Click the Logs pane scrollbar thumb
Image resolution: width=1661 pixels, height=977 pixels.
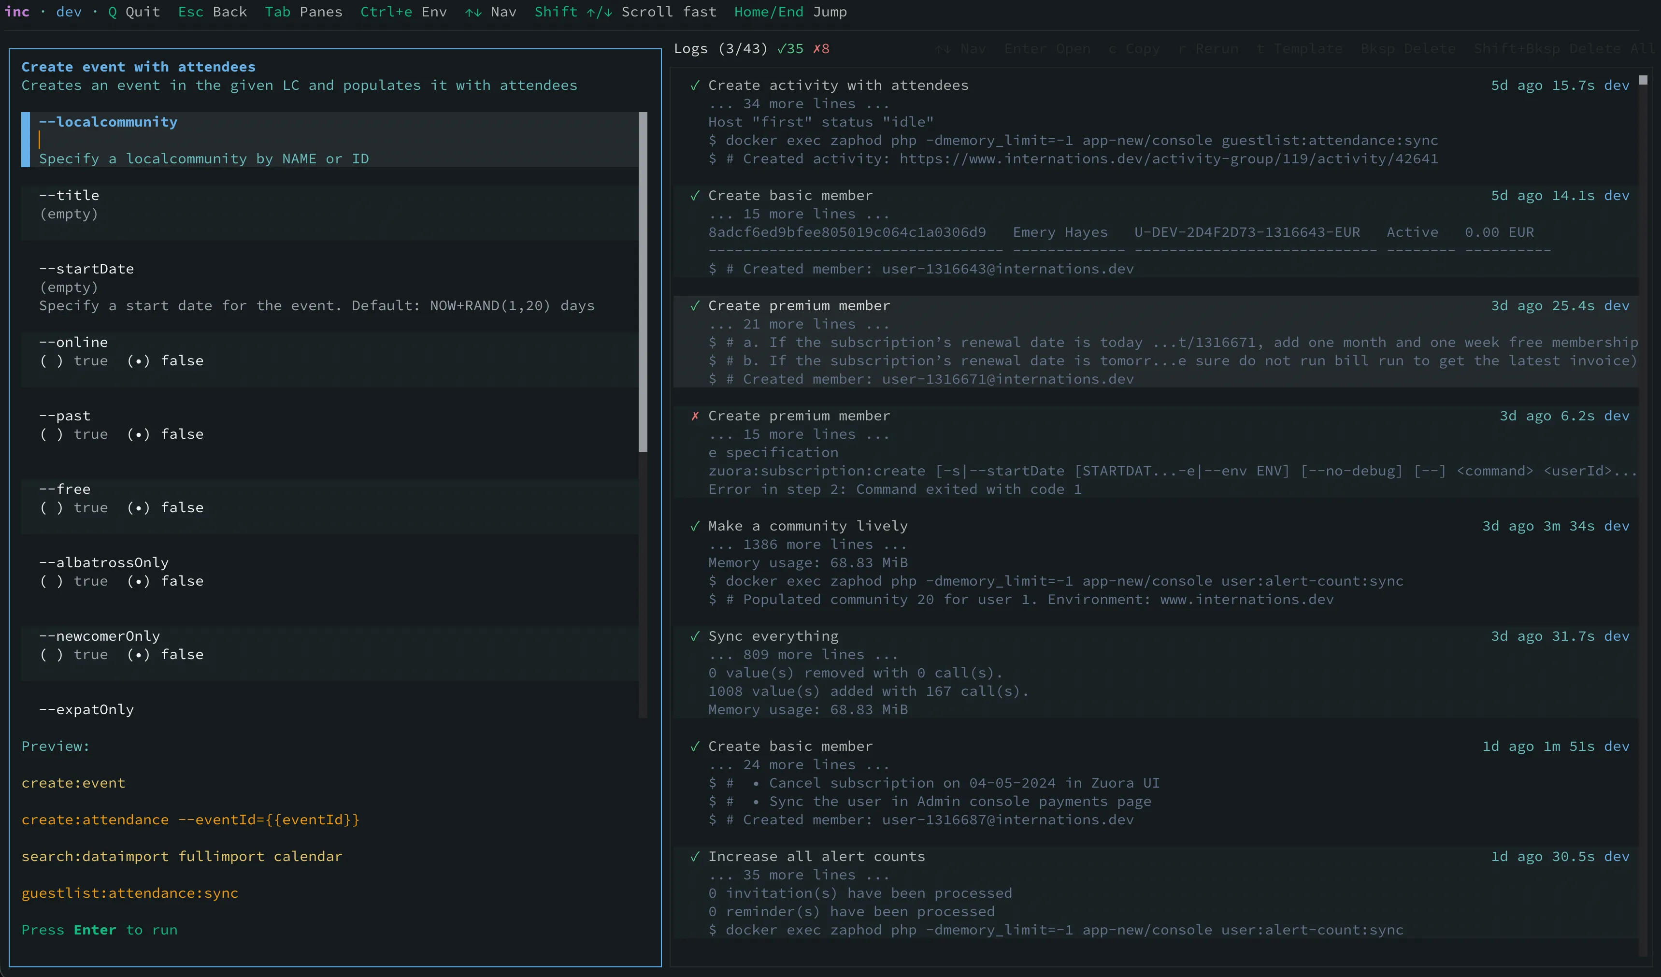coord(1643,80)
